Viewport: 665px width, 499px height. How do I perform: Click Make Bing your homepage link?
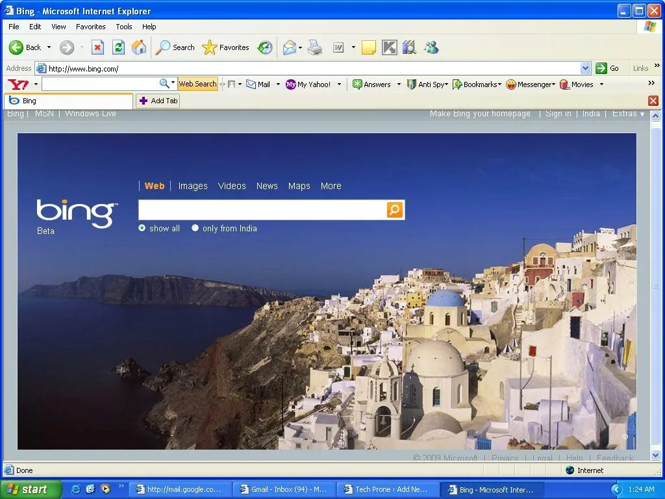tap(480, 114)
